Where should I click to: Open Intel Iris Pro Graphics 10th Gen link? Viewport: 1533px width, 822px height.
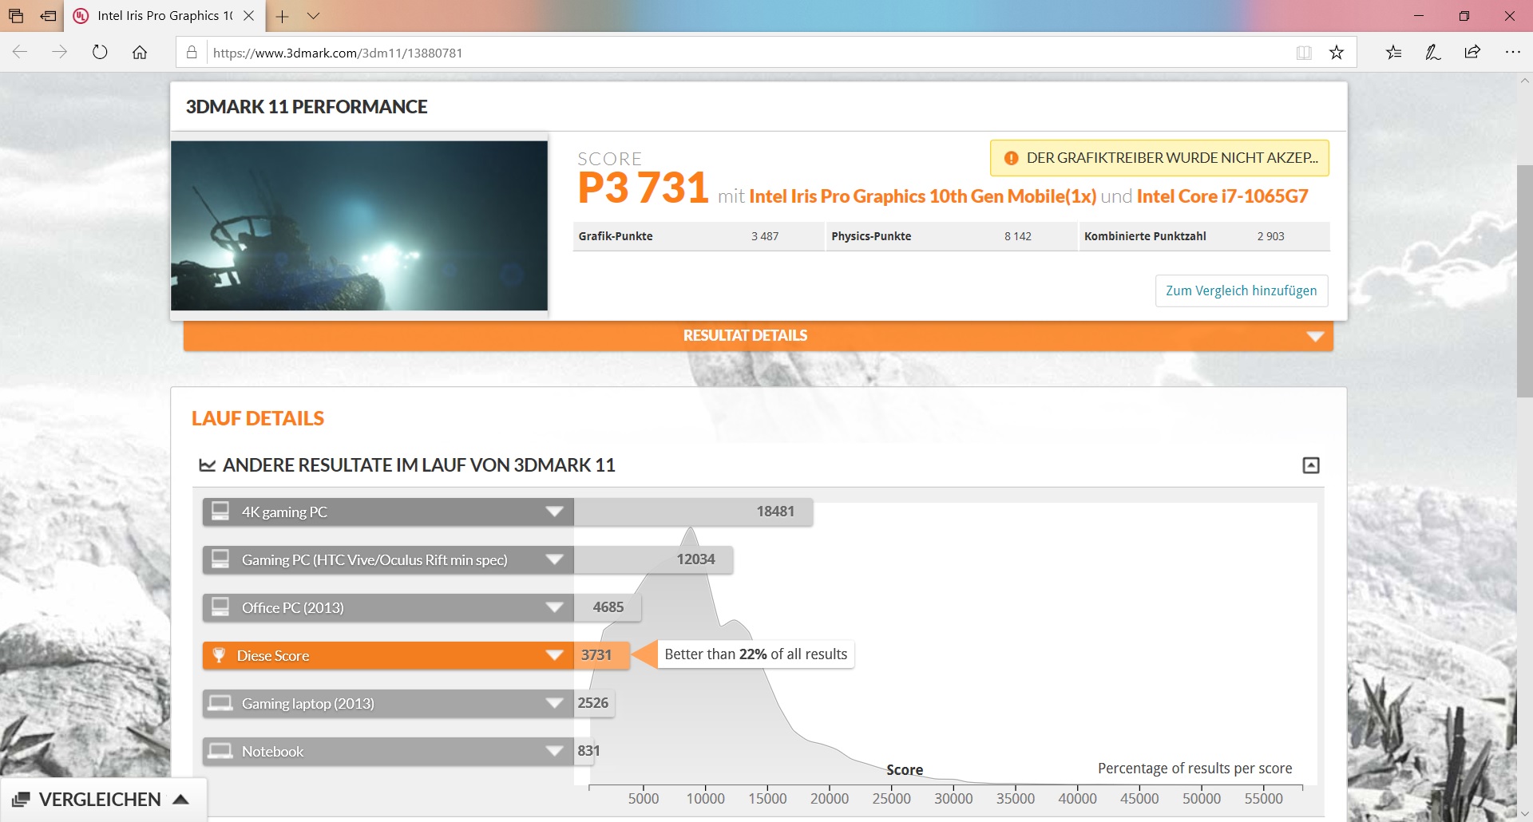[x=922, y=196]
